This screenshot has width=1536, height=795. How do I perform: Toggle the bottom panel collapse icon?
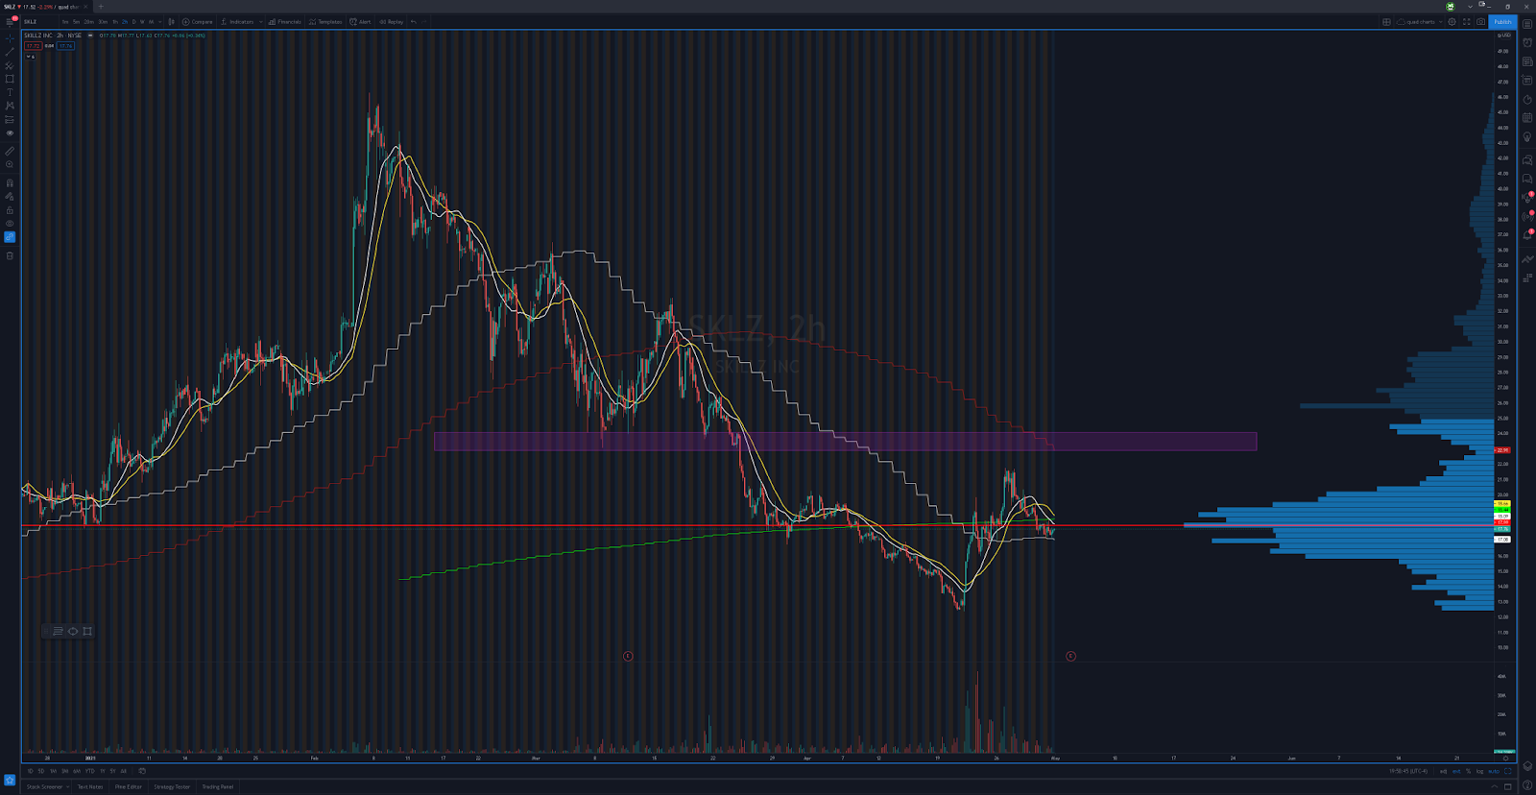coord(1494,786)
